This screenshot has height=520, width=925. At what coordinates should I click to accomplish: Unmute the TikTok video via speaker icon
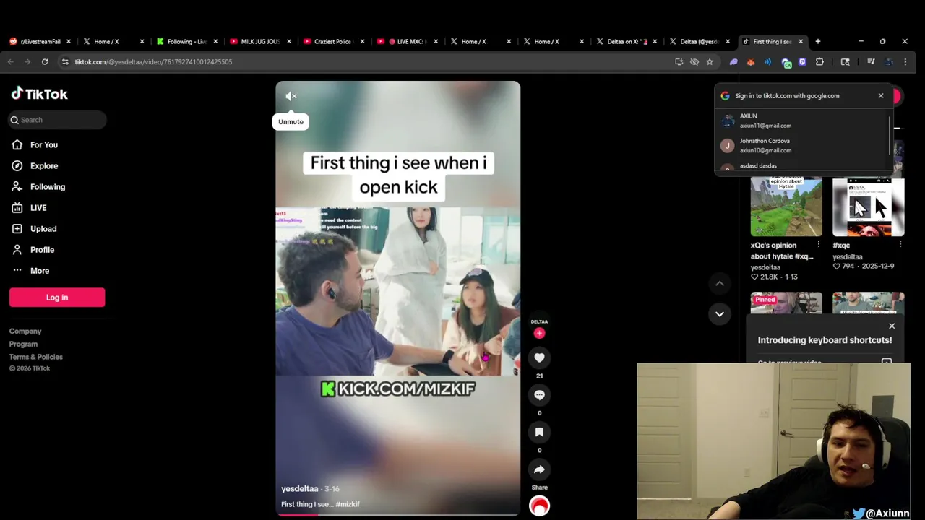291,96
